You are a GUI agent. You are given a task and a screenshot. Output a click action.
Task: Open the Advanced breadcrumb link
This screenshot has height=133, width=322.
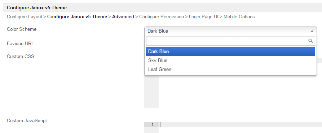pos(123,17)
